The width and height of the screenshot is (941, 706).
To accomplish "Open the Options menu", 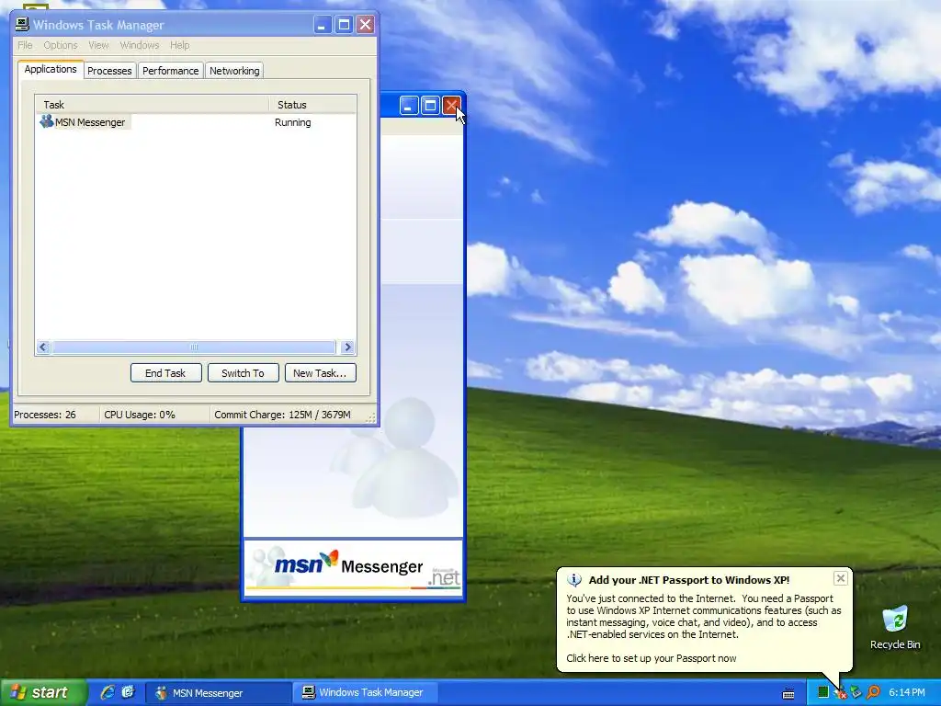I will (60, 45).
